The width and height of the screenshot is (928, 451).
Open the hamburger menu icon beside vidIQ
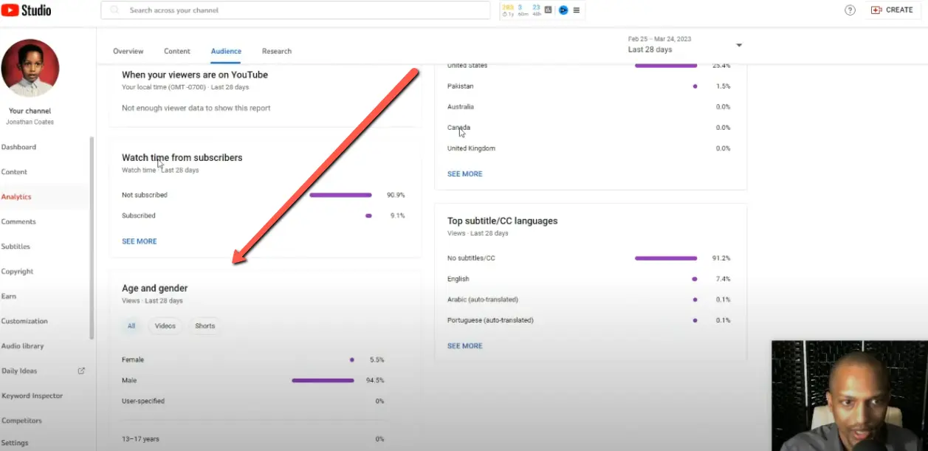(x=577, y=10)
